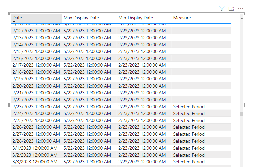This screenshot has width=255, height=167.
Task: Select date cell 3/1/2023 12:00:00 AM
Action: (35, 148)
